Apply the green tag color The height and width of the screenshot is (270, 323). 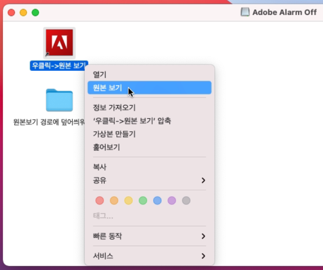[x=143, y=200]
